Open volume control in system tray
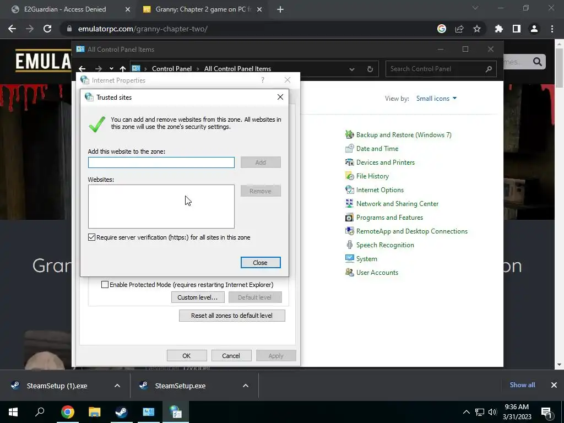Screen dimensions: 564x423 click(x=492, y=412)
